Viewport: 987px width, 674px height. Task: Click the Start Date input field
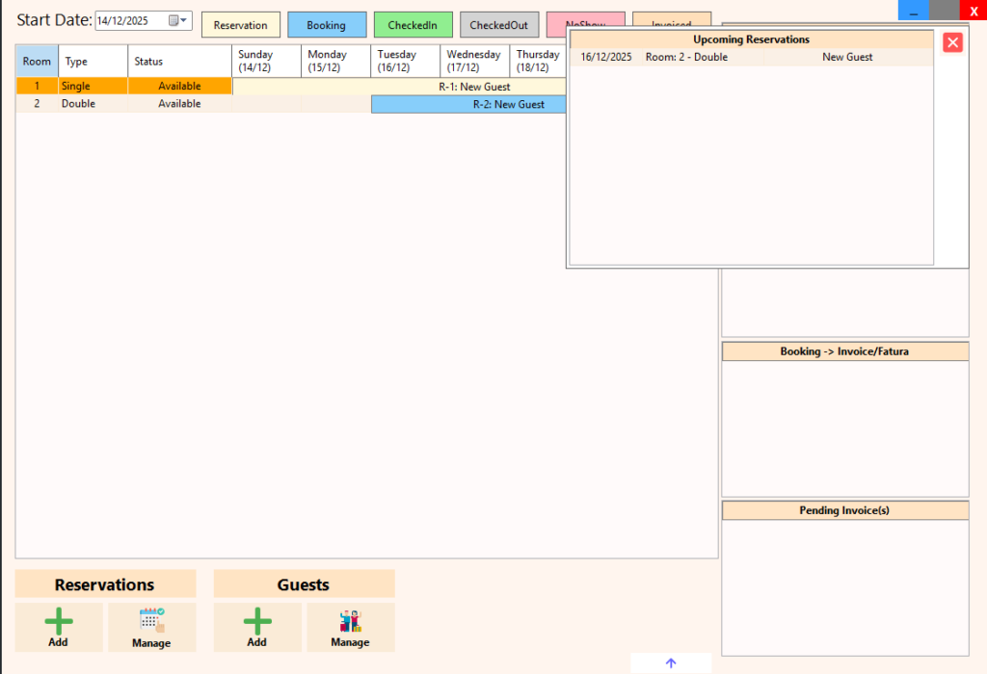[x=130, y=21]
